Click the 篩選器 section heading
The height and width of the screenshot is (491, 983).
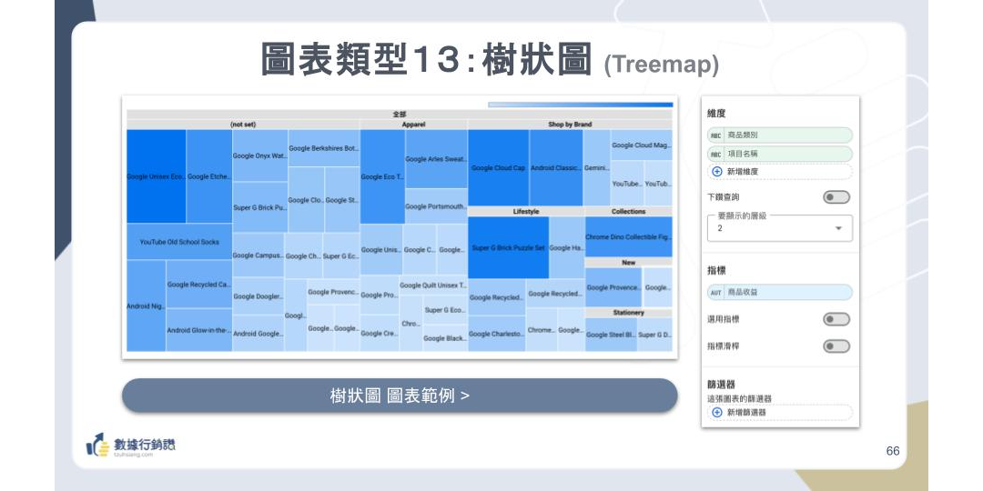point(721,384)
